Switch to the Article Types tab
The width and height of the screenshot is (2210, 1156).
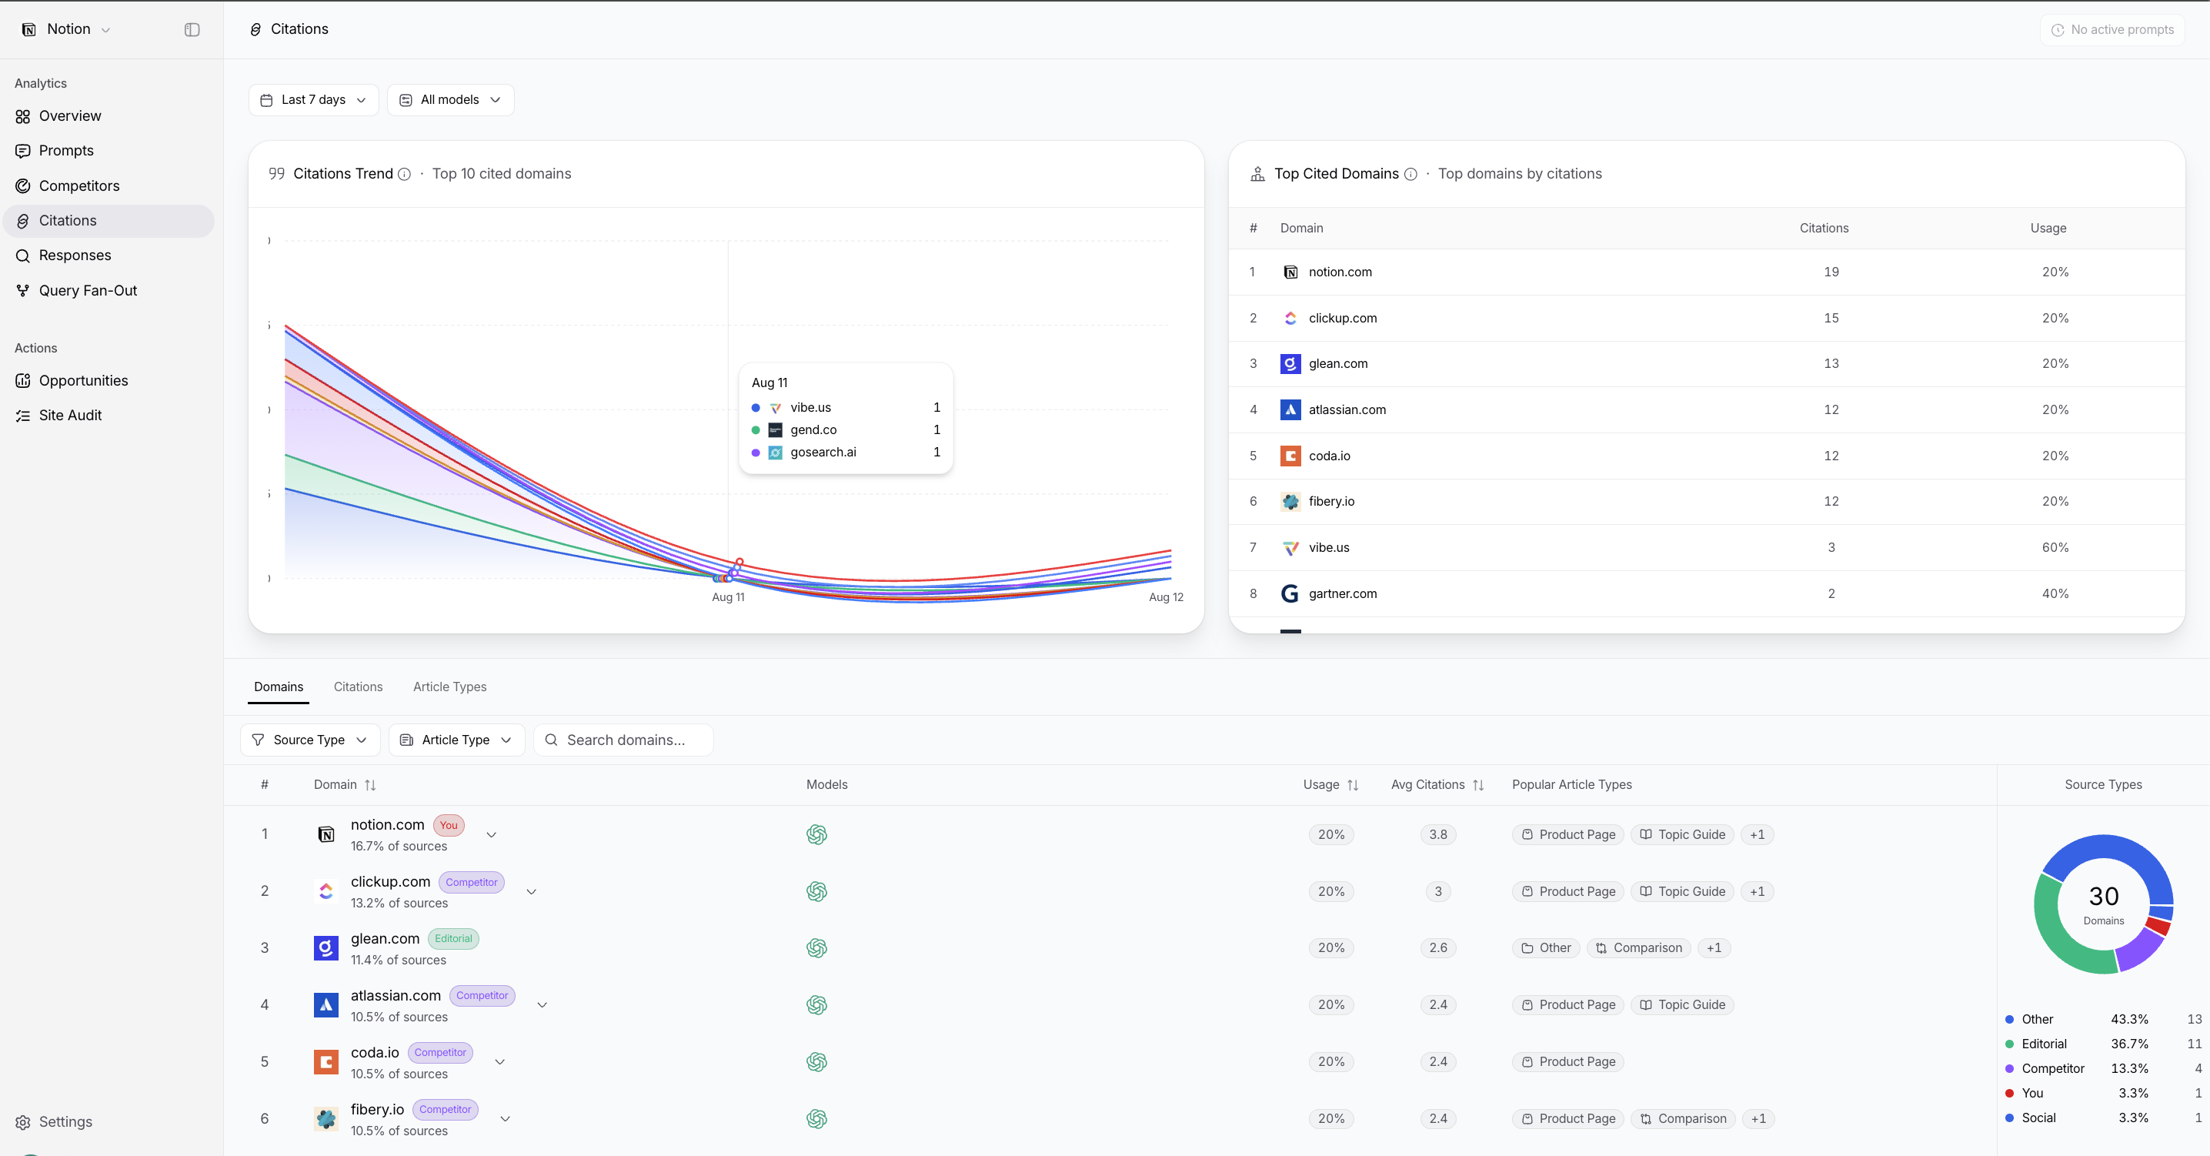[449, 687]
